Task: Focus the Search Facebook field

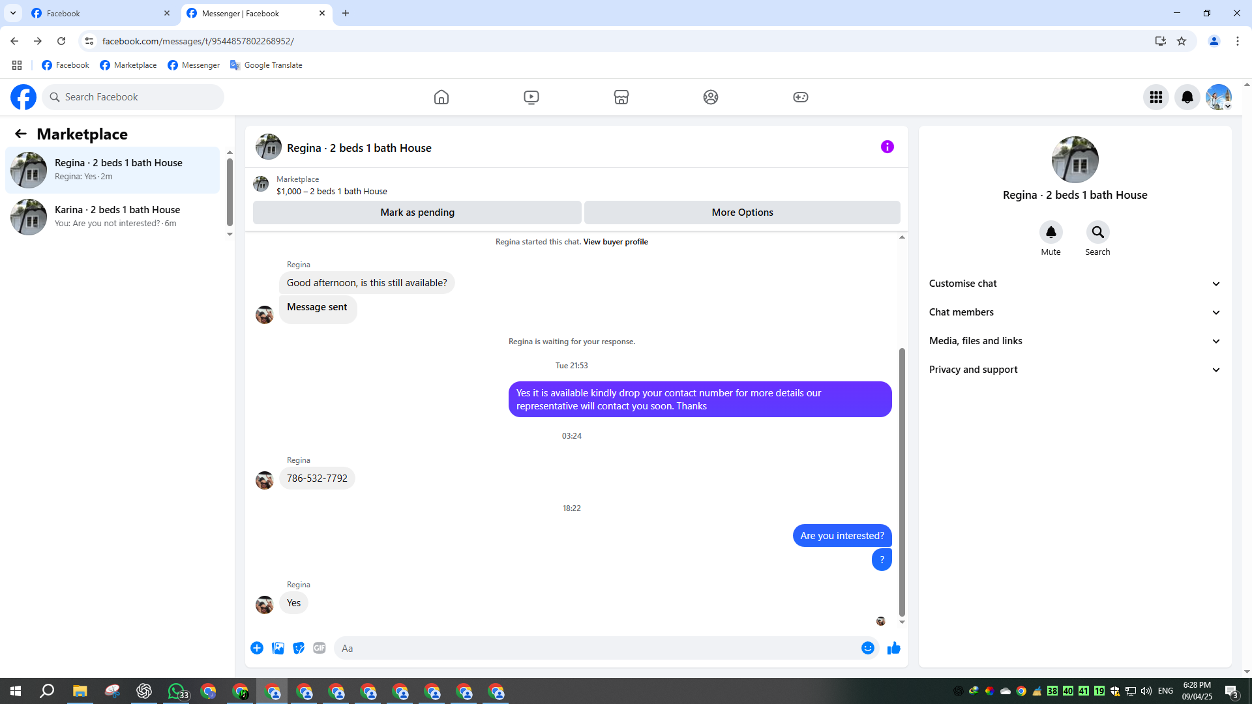Action: [133, 97]
